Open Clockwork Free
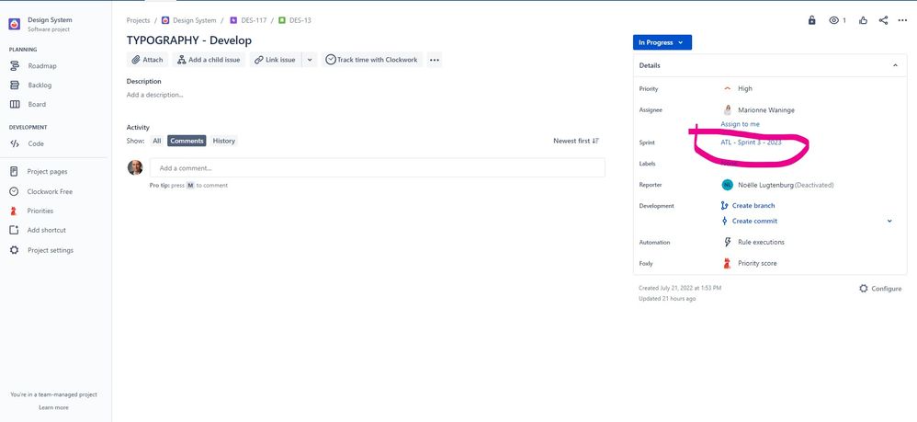917x422 pixels. [x=50, y=191]
